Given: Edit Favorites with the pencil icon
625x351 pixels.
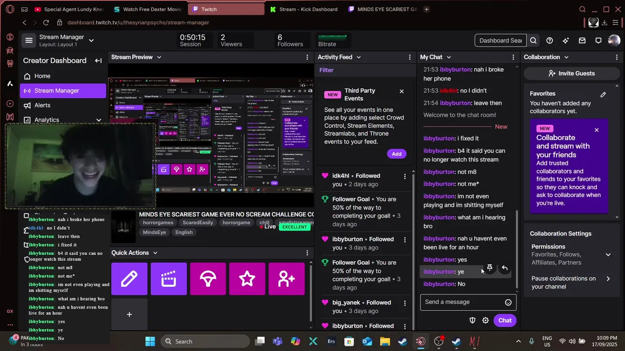Looking at the screenshot, I should click(603, 95).
